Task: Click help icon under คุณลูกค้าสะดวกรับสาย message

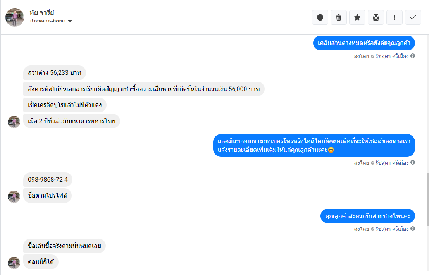Action: pos(413,229)
